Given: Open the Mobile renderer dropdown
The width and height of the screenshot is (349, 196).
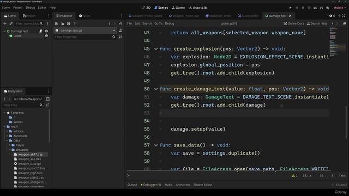Looking at the screenshot, I should (340, 8).
